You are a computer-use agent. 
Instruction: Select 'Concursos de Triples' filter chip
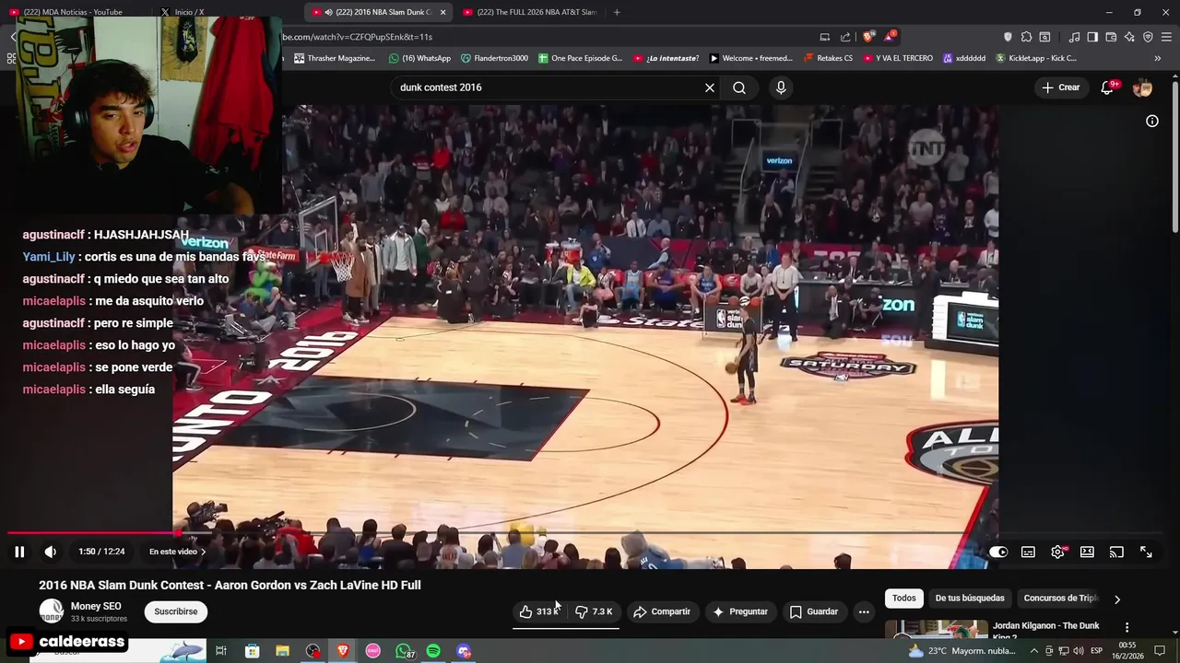click(x=1060, y=599)
